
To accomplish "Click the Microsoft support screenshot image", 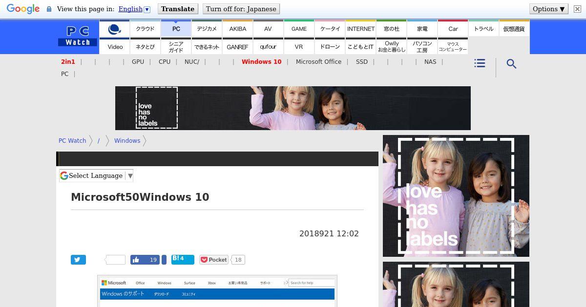I will tap(217, 291).
